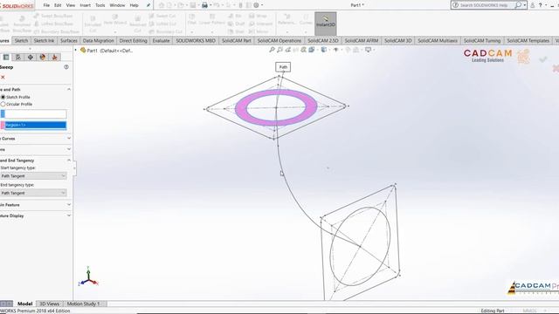The image size is (559, 314).
Task: Open the End tangency type dropdown
Action: [x=33, y=193]
